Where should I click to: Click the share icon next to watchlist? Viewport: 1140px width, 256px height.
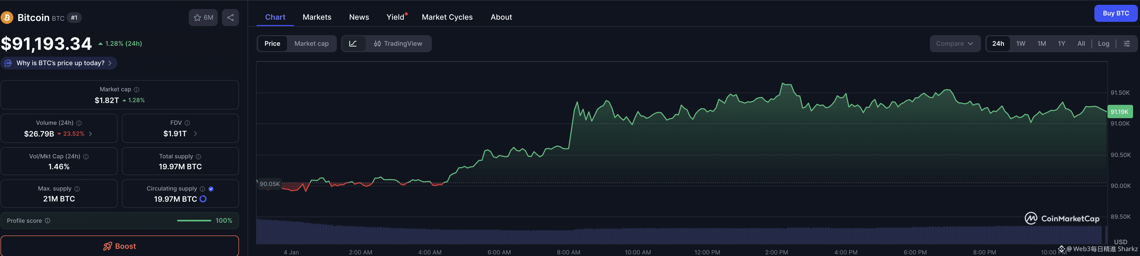(230, 18)
